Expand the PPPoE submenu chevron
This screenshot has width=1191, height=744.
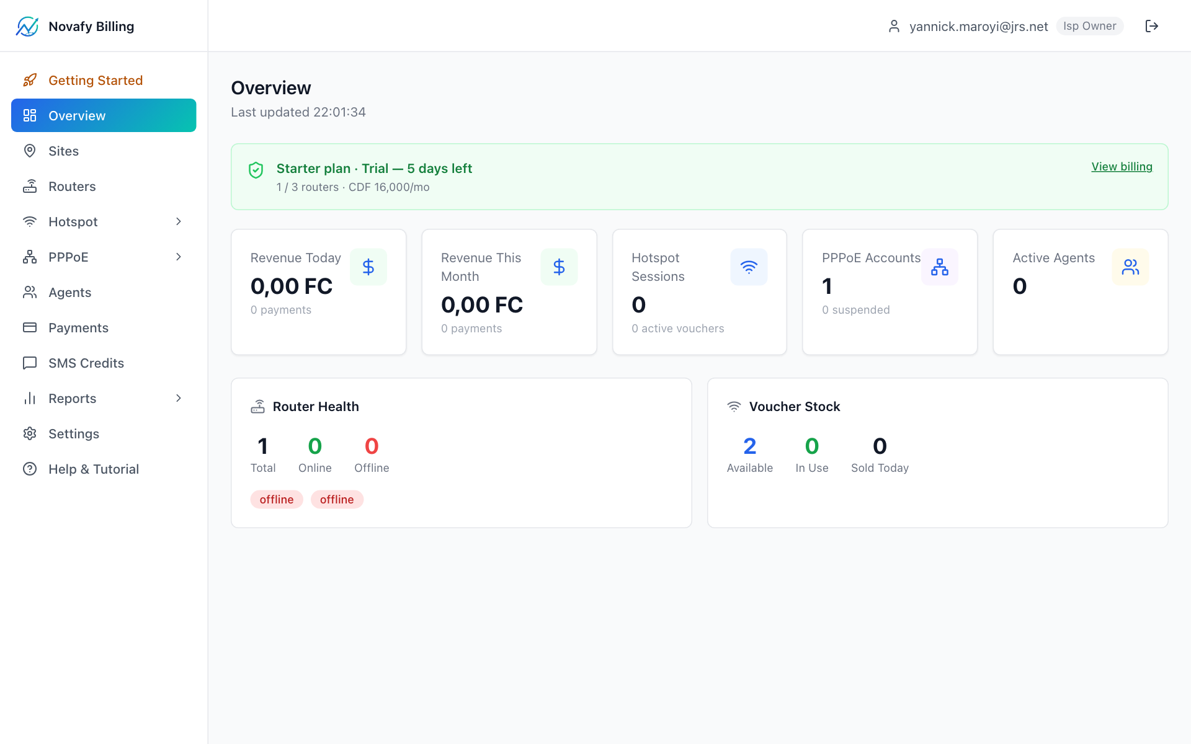click(x=179, y=257)
